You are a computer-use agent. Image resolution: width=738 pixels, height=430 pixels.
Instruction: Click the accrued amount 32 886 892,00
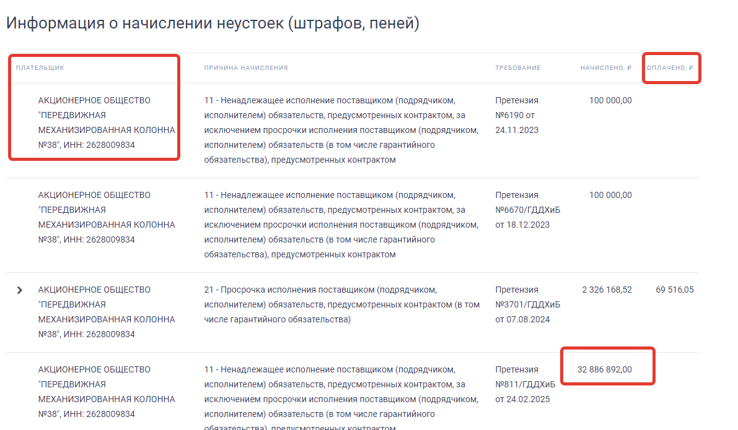click(x=605, y=370)
